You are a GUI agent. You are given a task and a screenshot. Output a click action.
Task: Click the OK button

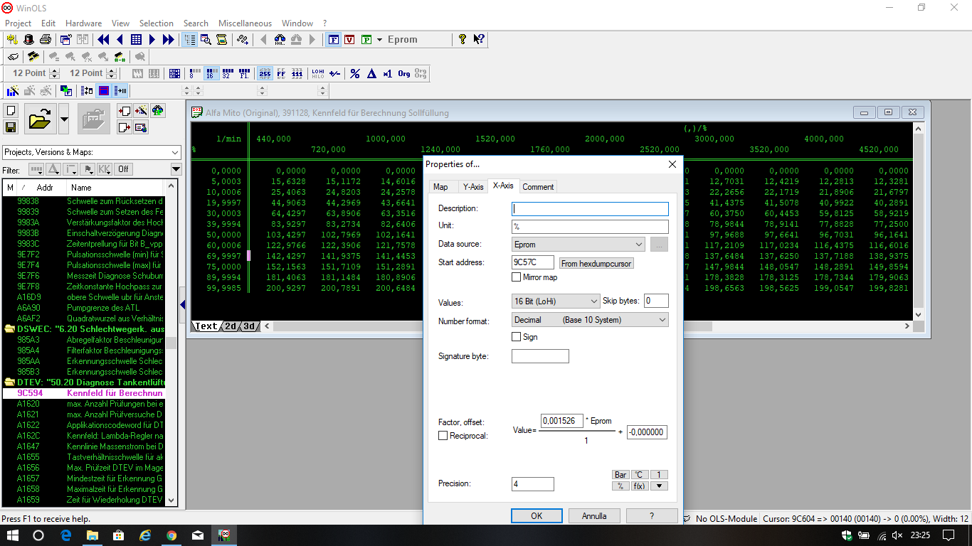(537, 515)
